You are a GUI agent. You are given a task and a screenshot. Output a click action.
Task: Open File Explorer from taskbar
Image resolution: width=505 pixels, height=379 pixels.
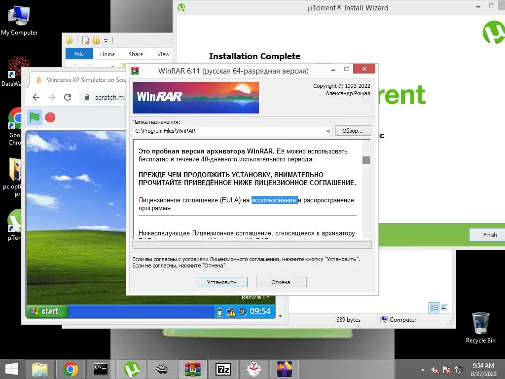click(x=39, y=369)
